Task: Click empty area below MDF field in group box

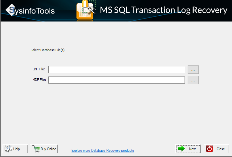Action: (116, 92)
